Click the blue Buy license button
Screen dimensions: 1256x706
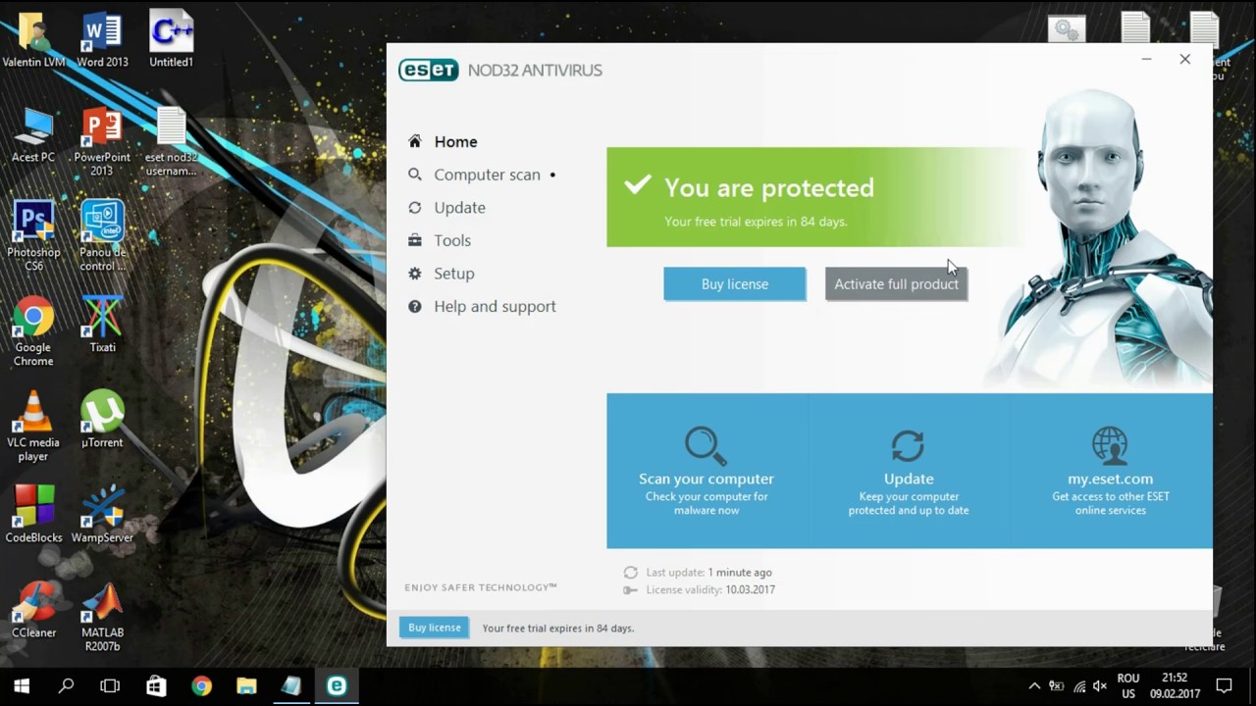point(735,284)
